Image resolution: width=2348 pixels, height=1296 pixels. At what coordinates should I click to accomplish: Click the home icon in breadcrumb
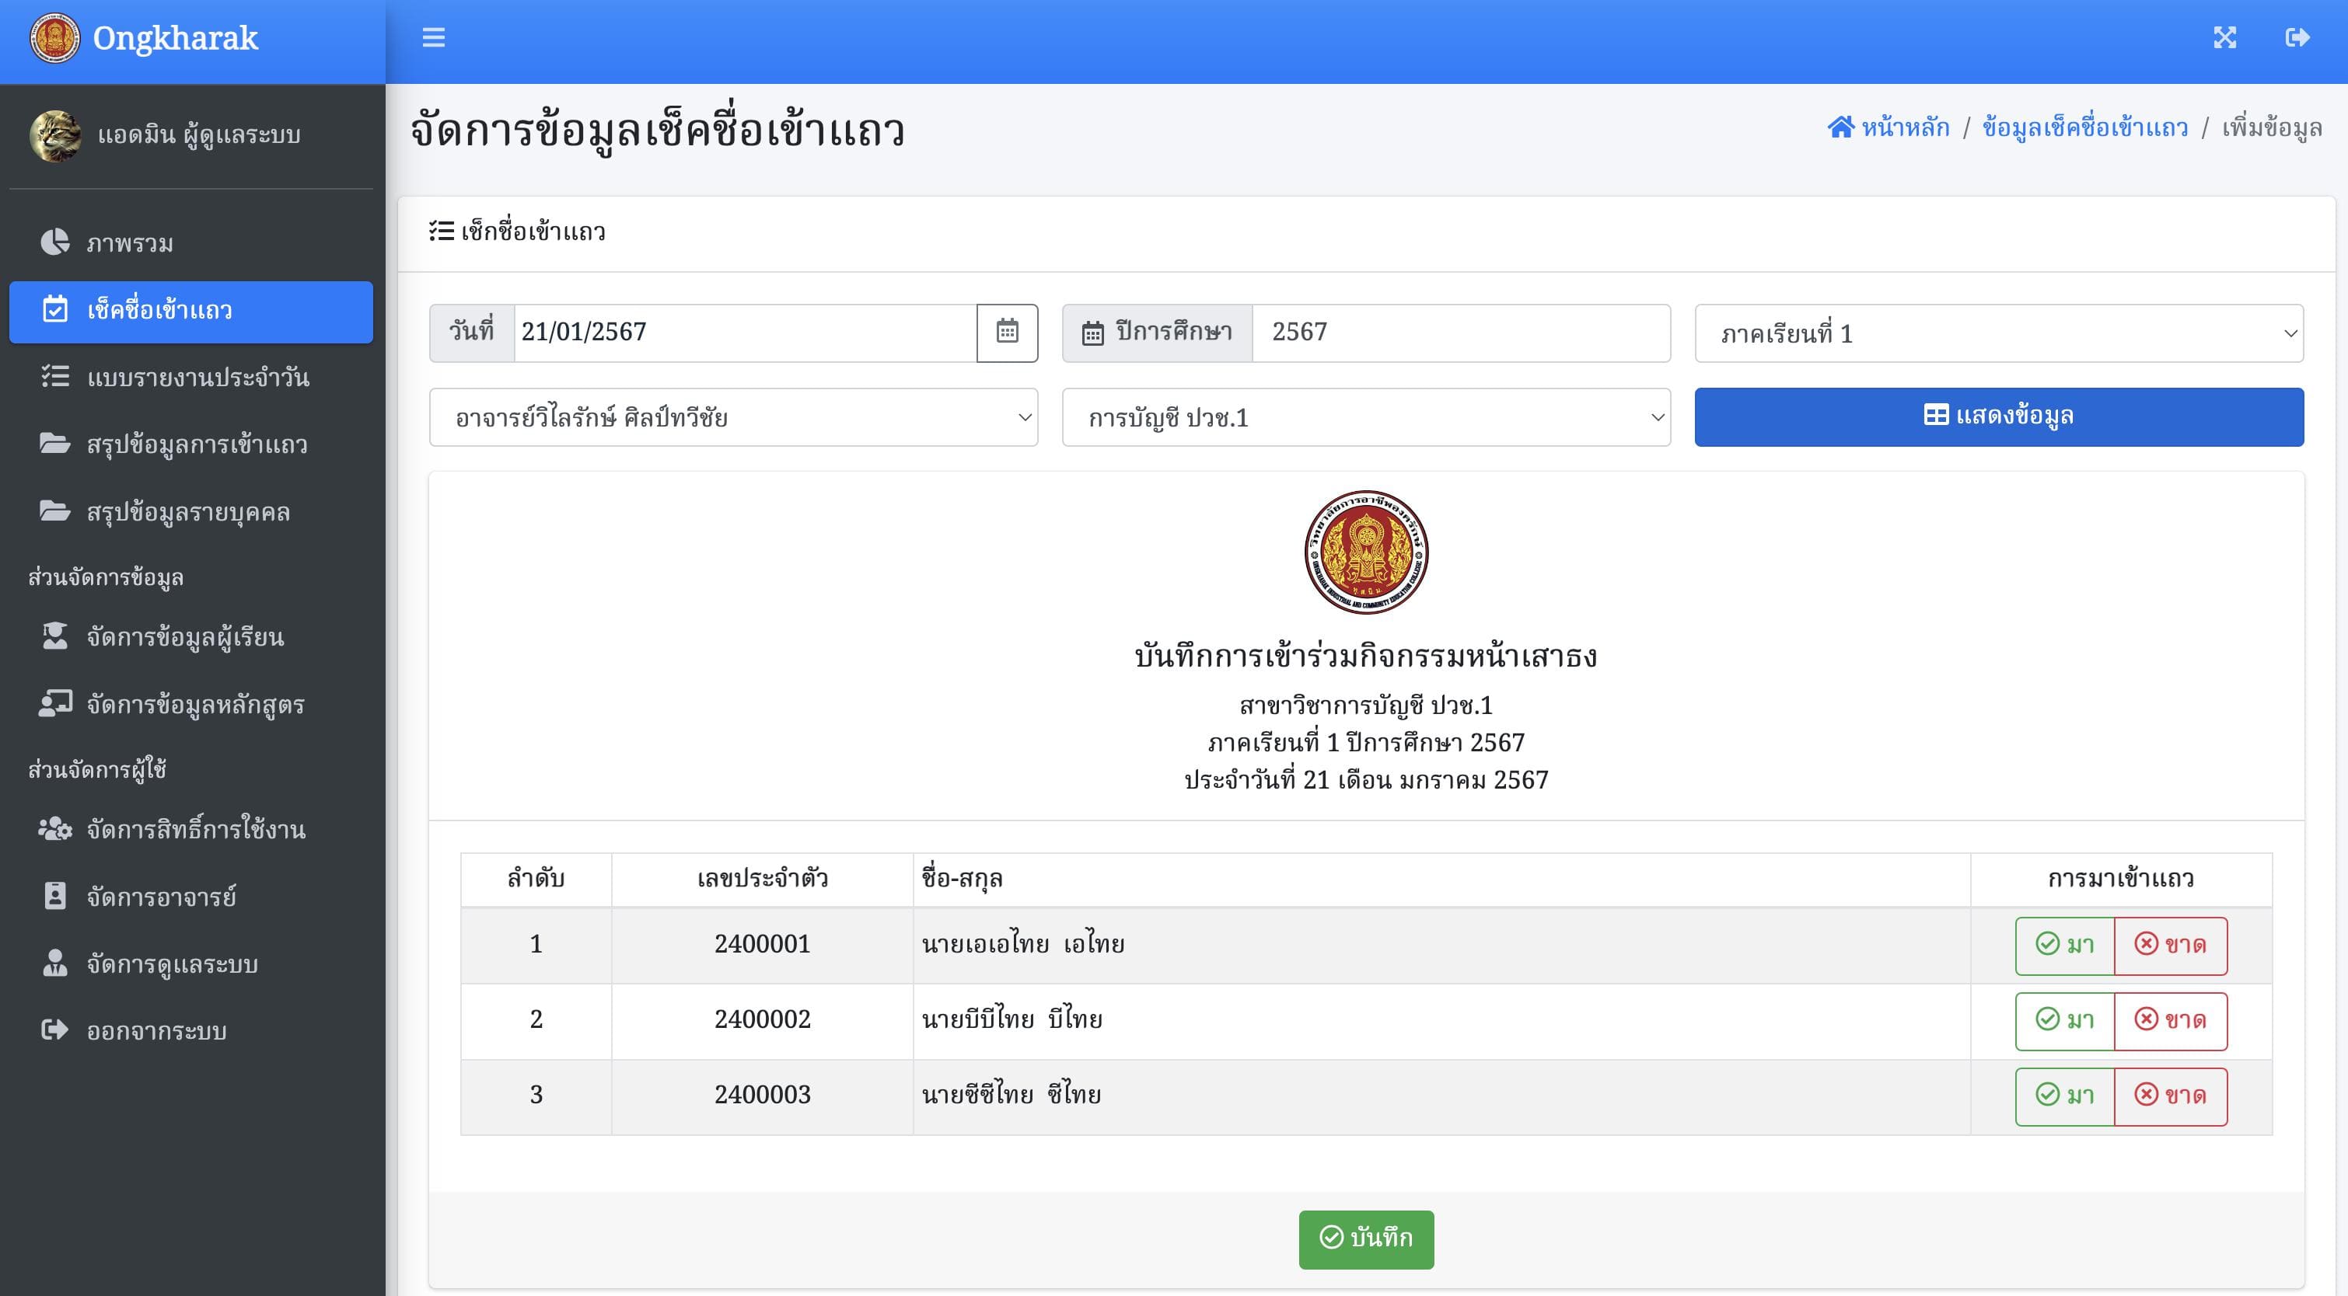point(1840,127)
